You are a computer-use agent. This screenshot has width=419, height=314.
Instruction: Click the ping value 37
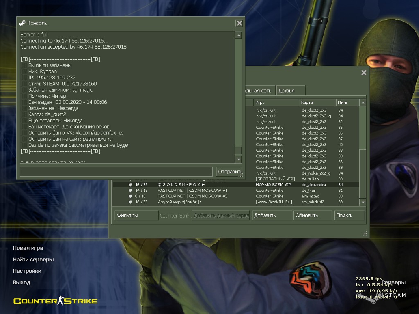(340, 139)
